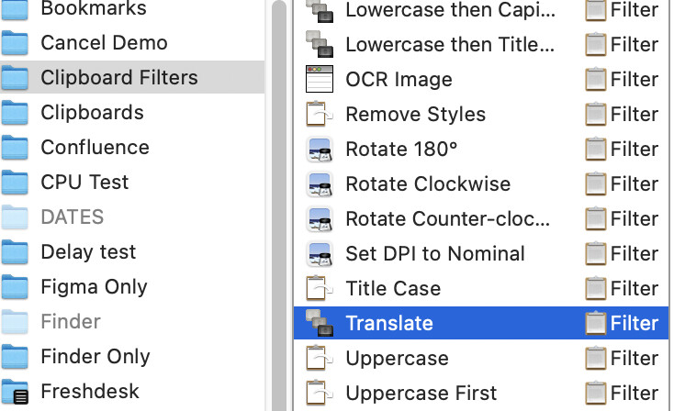Image resolution: width=685 pixels, height=411 pixels.
Task: Click the Set DPI to Nominal icon
Action: pos(320,253)
